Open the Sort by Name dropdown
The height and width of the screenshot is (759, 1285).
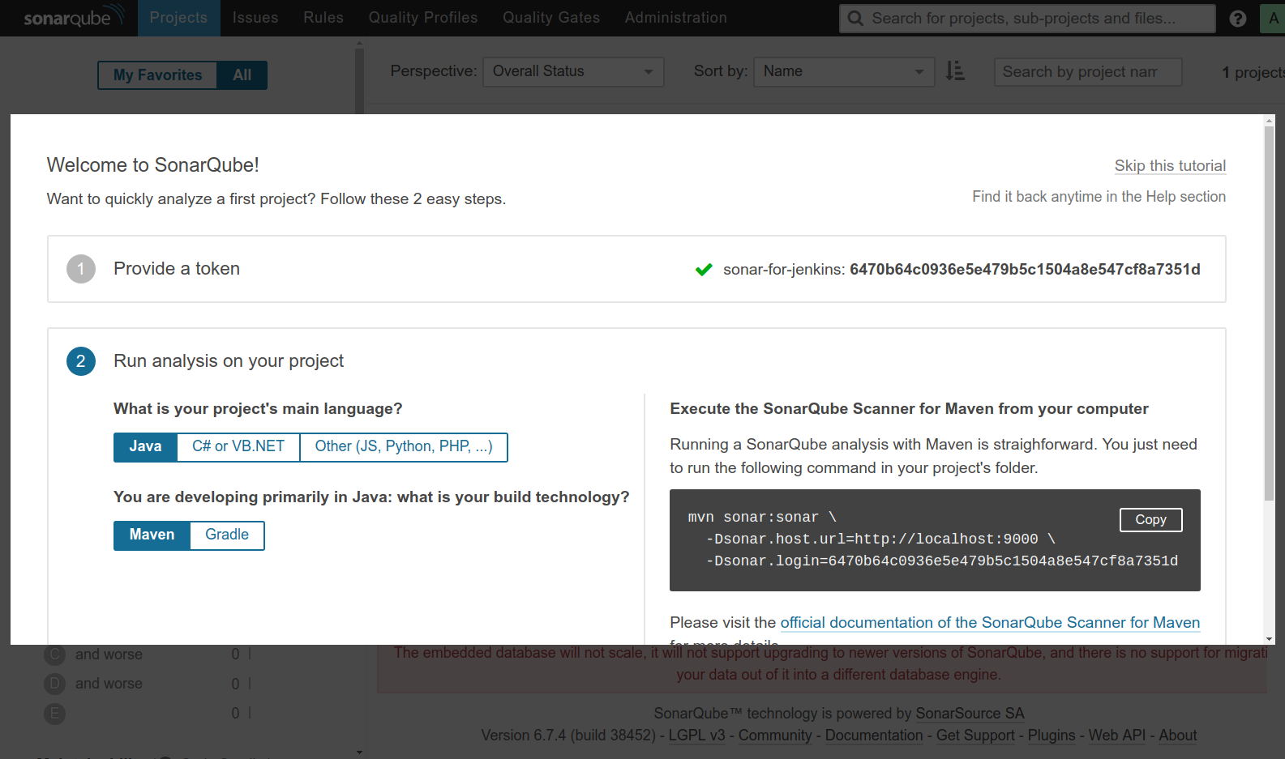[844, 71]
